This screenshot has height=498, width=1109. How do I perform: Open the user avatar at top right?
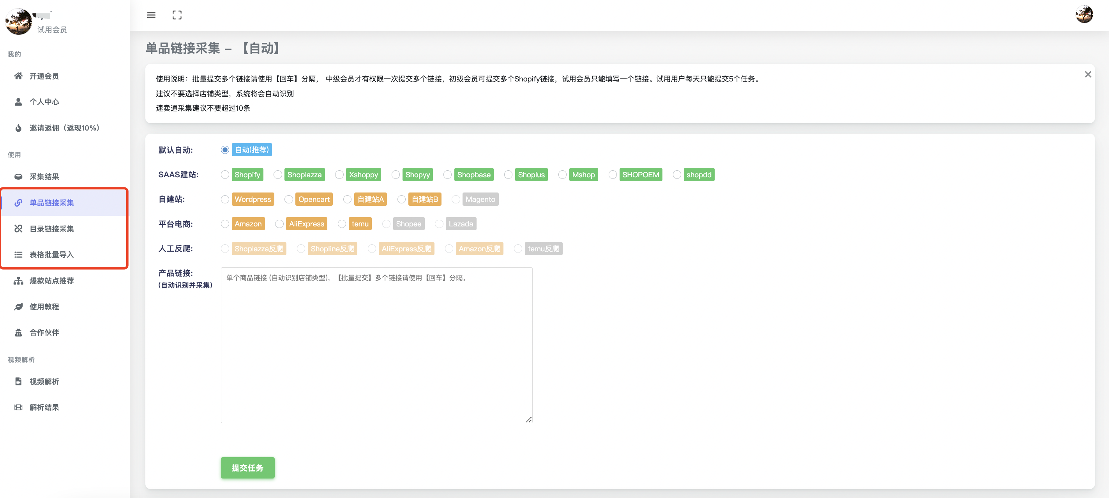tap(1084, 15)
